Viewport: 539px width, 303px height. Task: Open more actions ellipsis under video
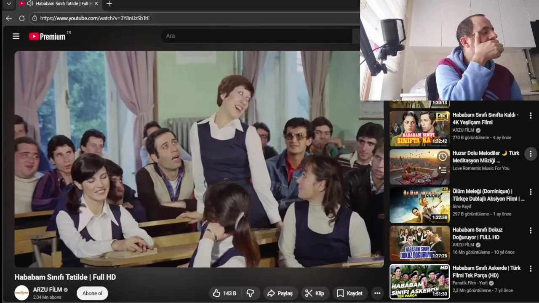(377, 293)
